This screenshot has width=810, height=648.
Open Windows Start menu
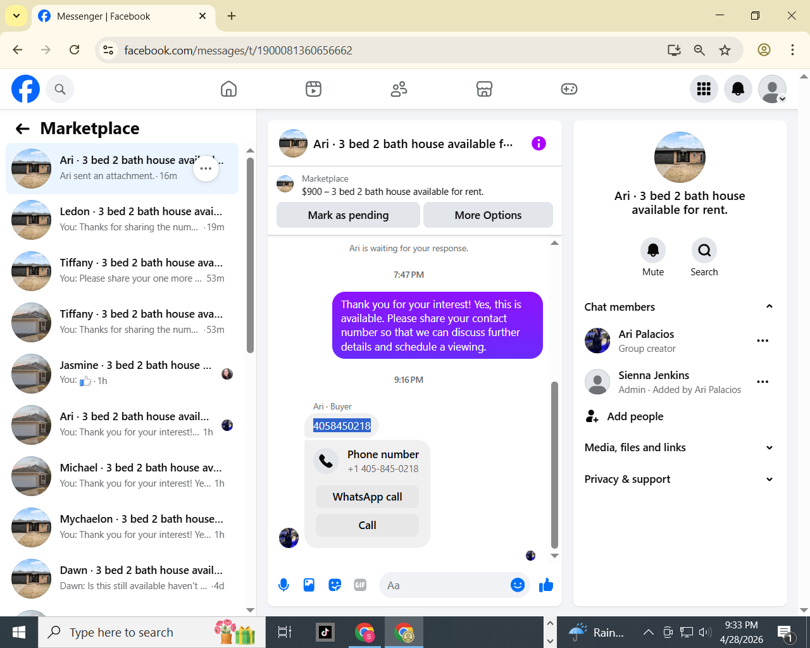tap(19, 632)
